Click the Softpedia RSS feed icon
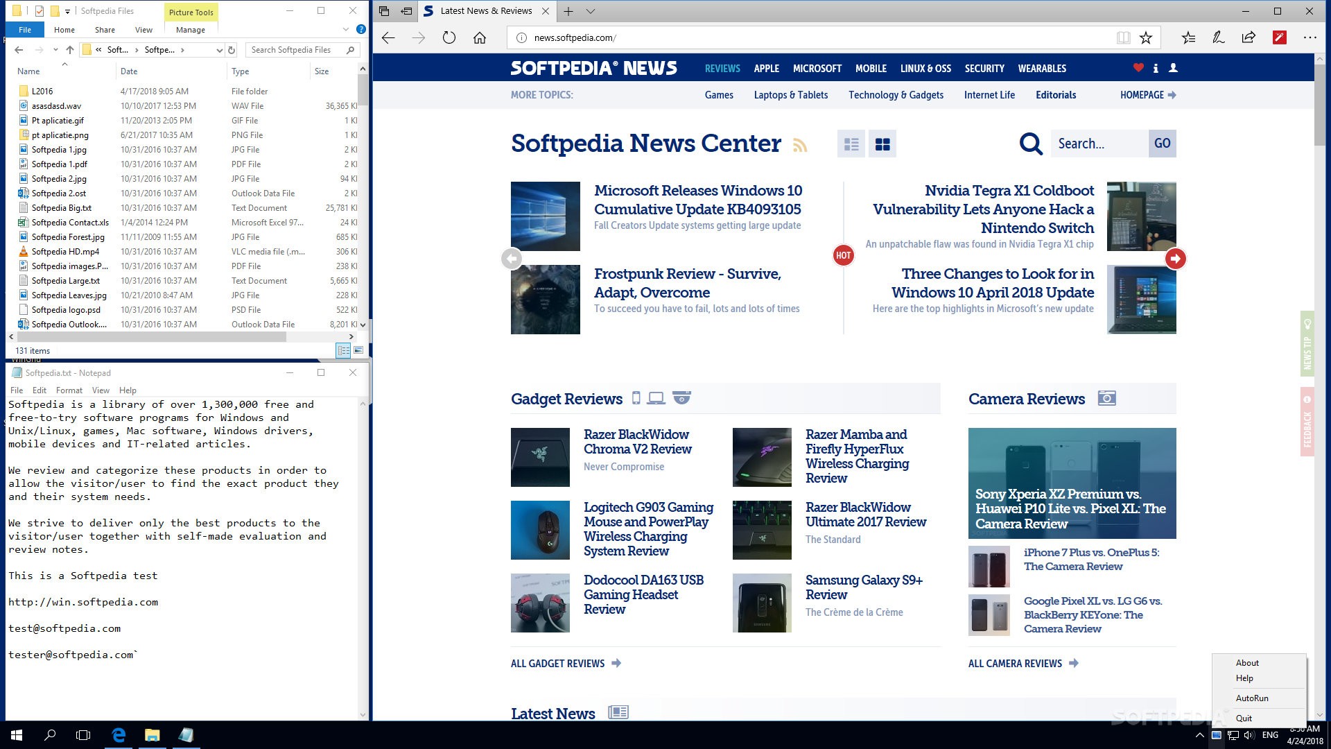The width and height of the screenshot is (1331, 749). click(800, 144)
